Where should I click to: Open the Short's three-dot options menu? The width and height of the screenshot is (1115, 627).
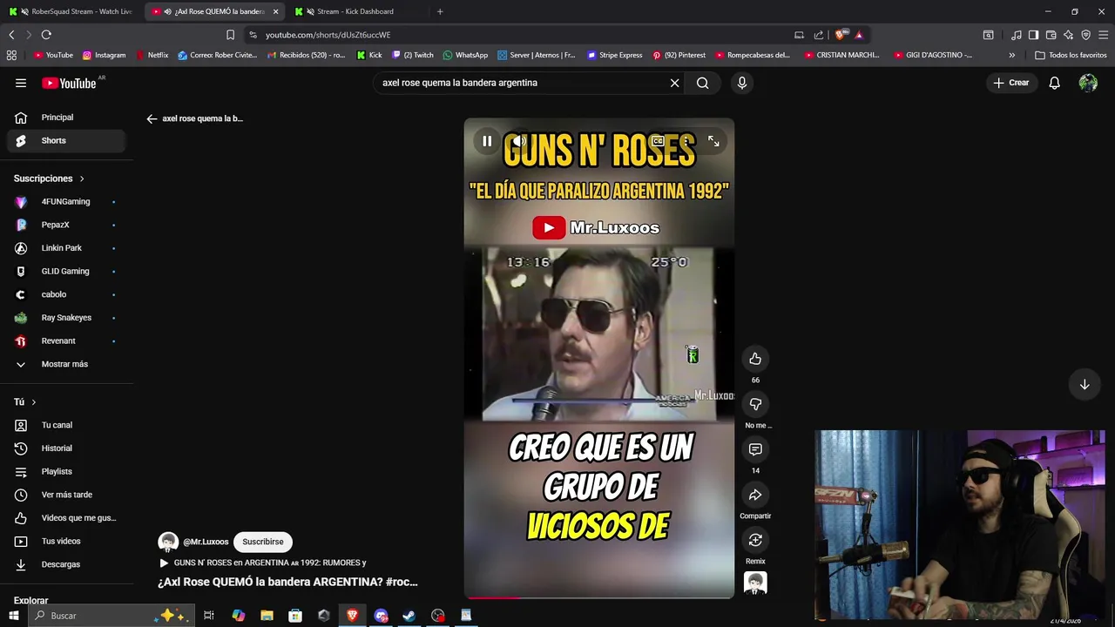686,141
